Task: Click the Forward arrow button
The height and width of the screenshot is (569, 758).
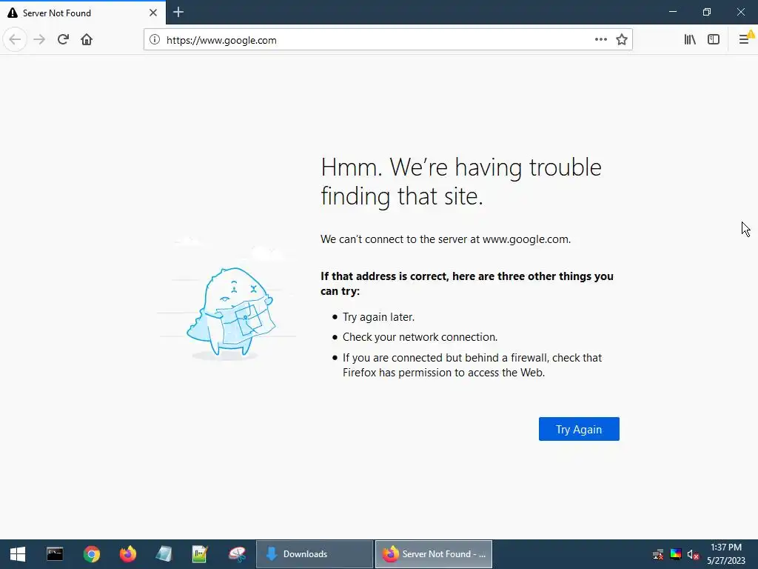Action: click(x=39, y=40)
